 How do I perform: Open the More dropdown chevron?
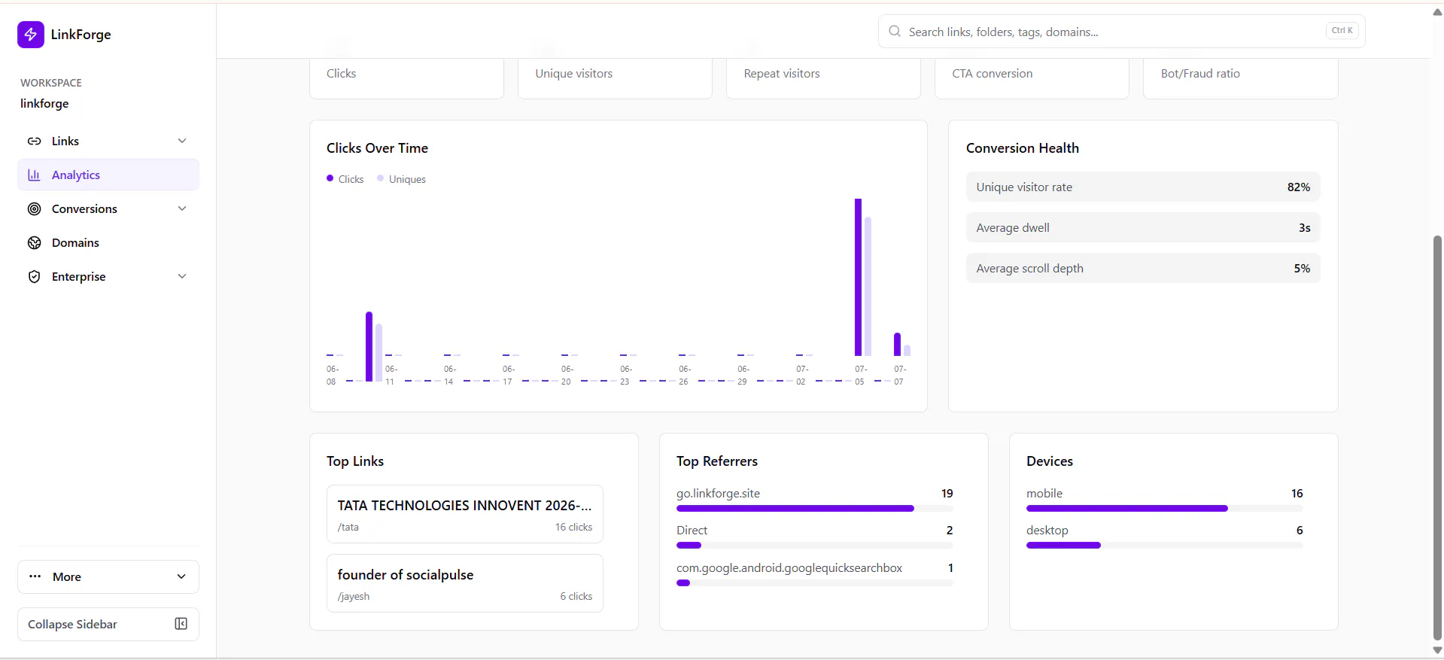pyautogui.click(x=181, y=576)
